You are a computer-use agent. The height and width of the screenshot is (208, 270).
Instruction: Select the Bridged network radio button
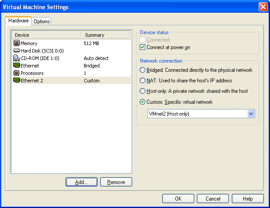(142, 70)
